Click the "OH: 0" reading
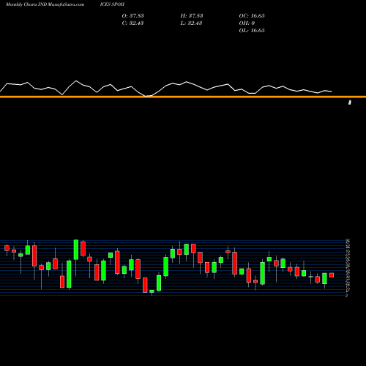366x366 pixels. 247,23
